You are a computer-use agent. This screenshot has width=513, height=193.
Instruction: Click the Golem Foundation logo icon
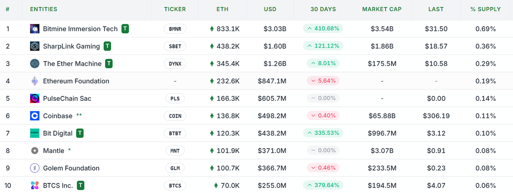click(35, 168)
